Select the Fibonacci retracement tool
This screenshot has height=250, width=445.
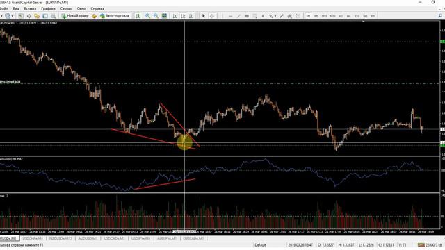click(254, 16)
